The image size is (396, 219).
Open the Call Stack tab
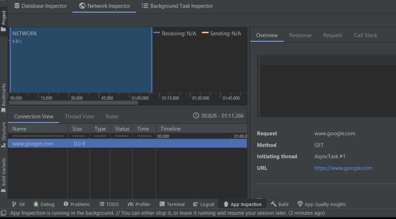coord(365,35)
